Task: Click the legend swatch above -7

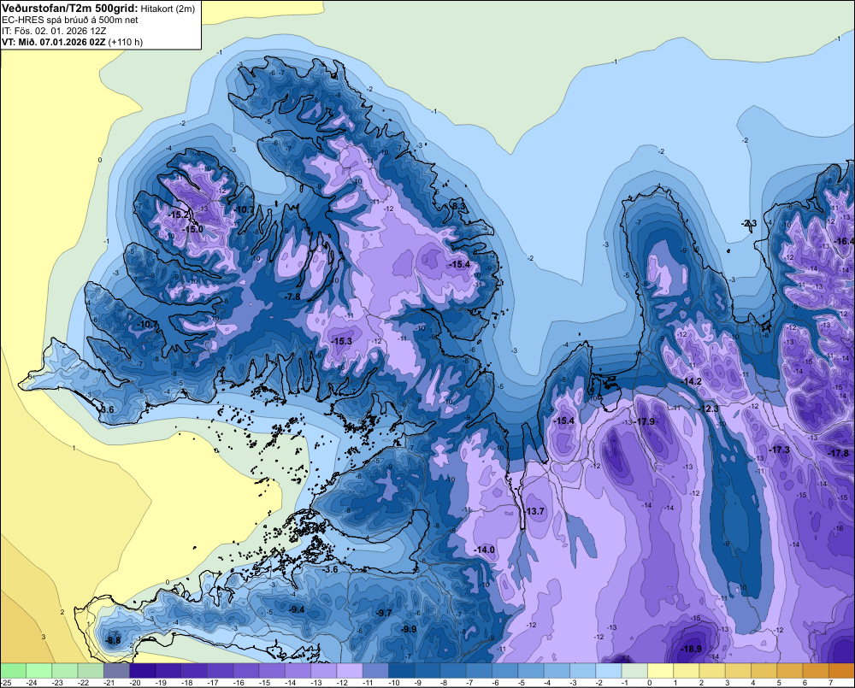Action: click(480, 670)
